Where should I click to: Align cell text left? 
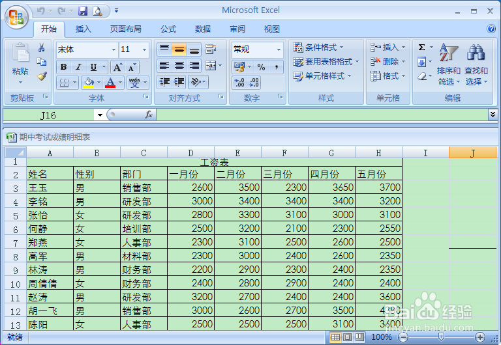coord(164,66)
